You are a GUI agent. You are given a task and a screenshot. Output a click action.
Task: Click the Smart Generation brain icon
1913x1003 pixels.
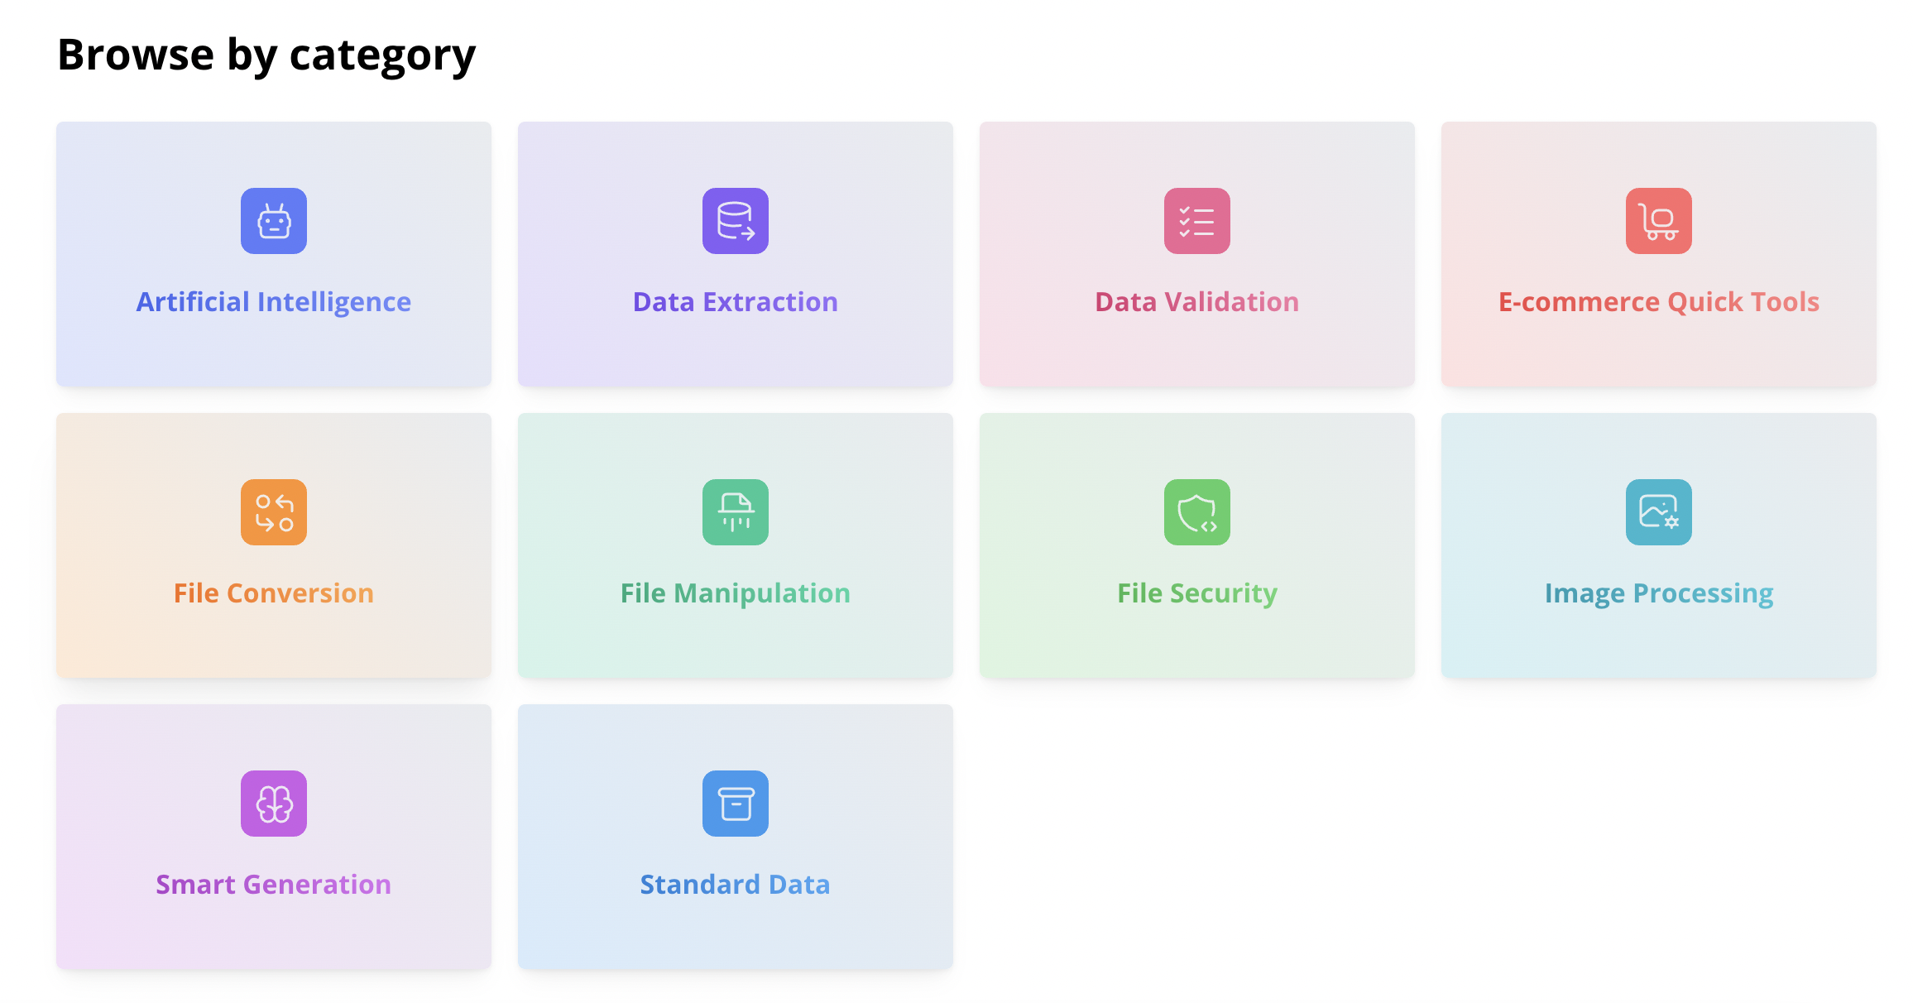[274, 804]
